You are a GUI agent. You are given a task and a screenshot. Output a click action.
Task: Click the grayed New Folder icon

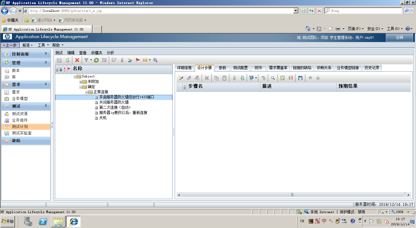(x=59, y=60)
